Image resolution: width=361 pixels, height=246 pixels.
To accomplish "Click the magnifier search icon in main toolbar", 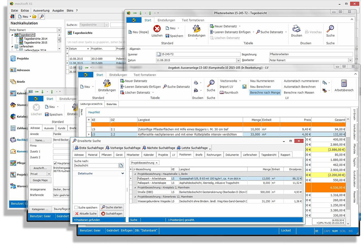I will (42, 17).
